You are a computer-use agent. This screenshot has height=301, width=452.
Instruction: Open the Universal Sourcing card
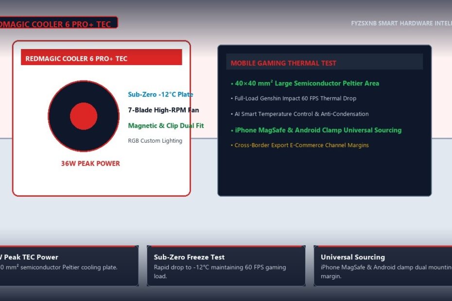point(383,266)
